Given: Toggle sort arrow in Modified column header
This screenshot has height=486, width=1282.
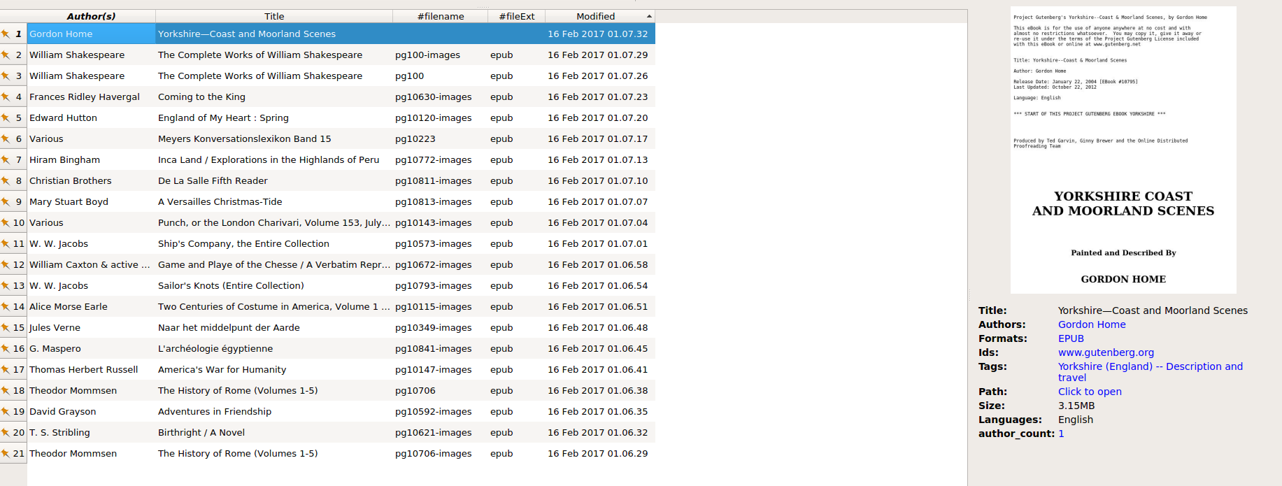Looking at the screenshot, I should [x=649, y=16].
